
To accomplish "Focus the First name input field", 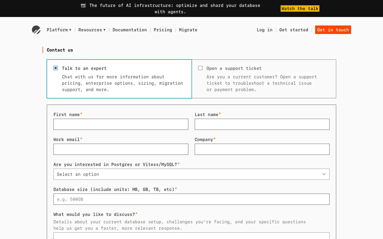I will (x=121, y=124).
